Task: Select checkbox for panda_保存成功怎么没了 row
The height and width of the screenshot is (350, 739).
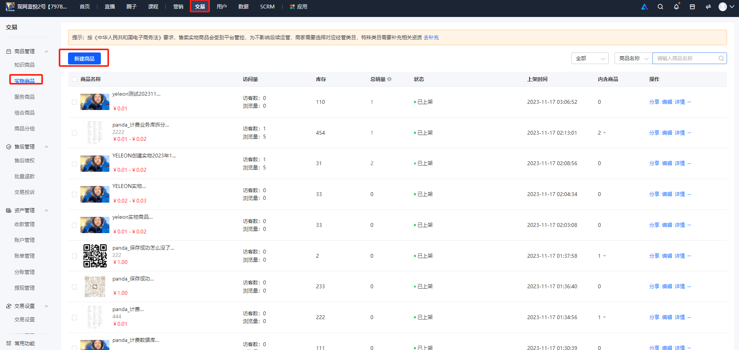Action: pyautogui.click(x=74, y=256)
